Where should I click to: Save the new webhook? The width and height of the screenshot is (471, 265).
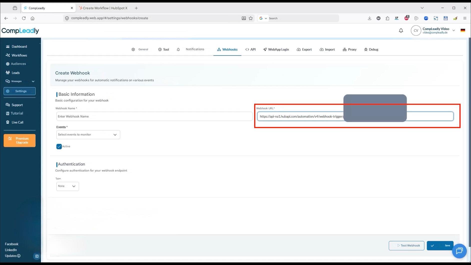click(440, 245)
